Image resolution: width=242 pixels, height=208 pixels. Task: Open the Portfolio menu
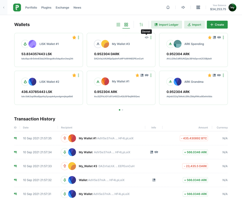(x=31, y=8)
